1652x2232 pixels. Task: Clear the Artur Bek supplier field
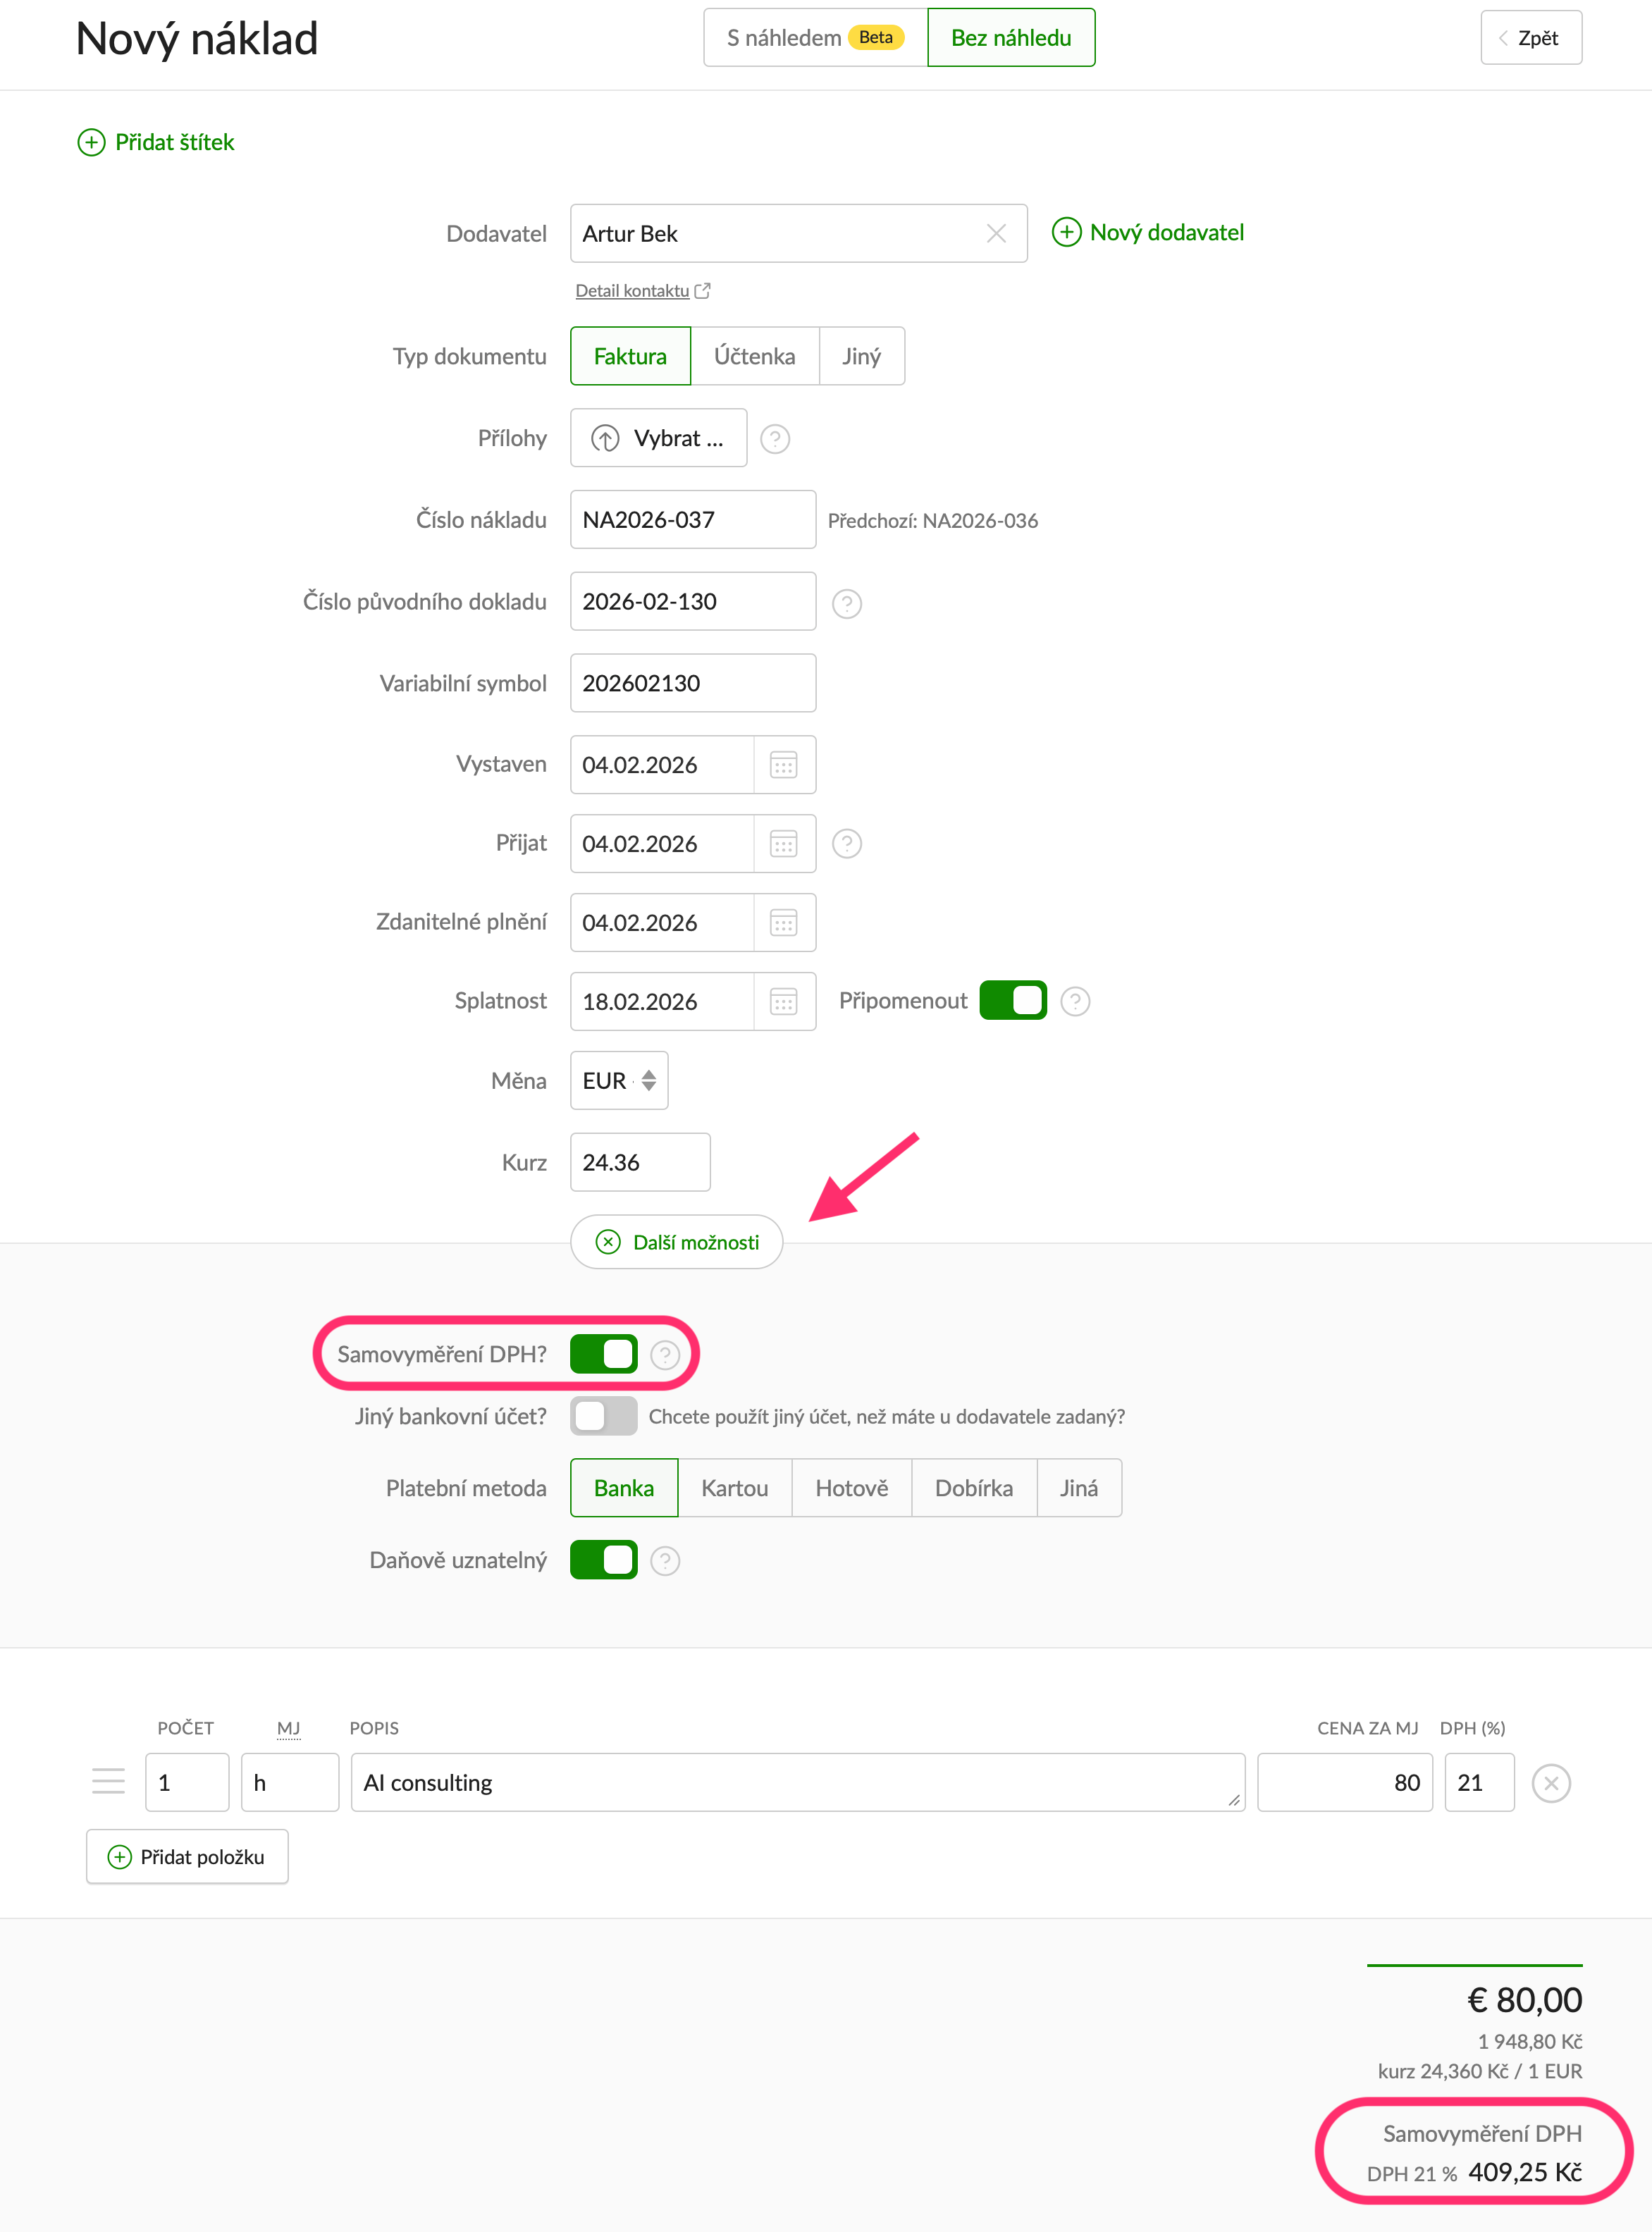[995, 234]
